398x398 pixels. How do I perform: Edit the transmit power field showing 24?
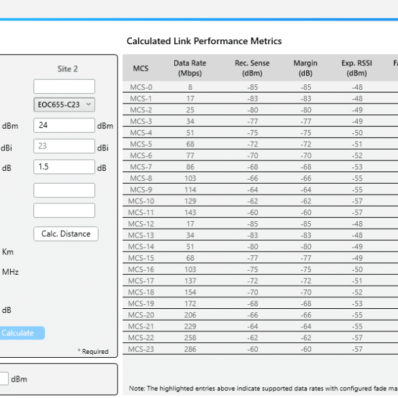point(64,125)
